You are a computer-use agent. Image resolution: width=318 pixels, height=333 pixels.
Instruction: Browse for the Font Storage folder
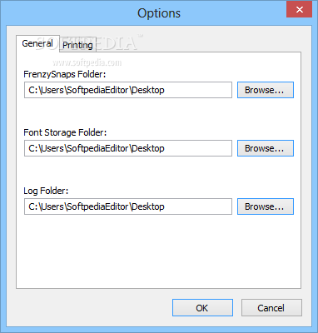pyautogui.click(x=266, y=148)
